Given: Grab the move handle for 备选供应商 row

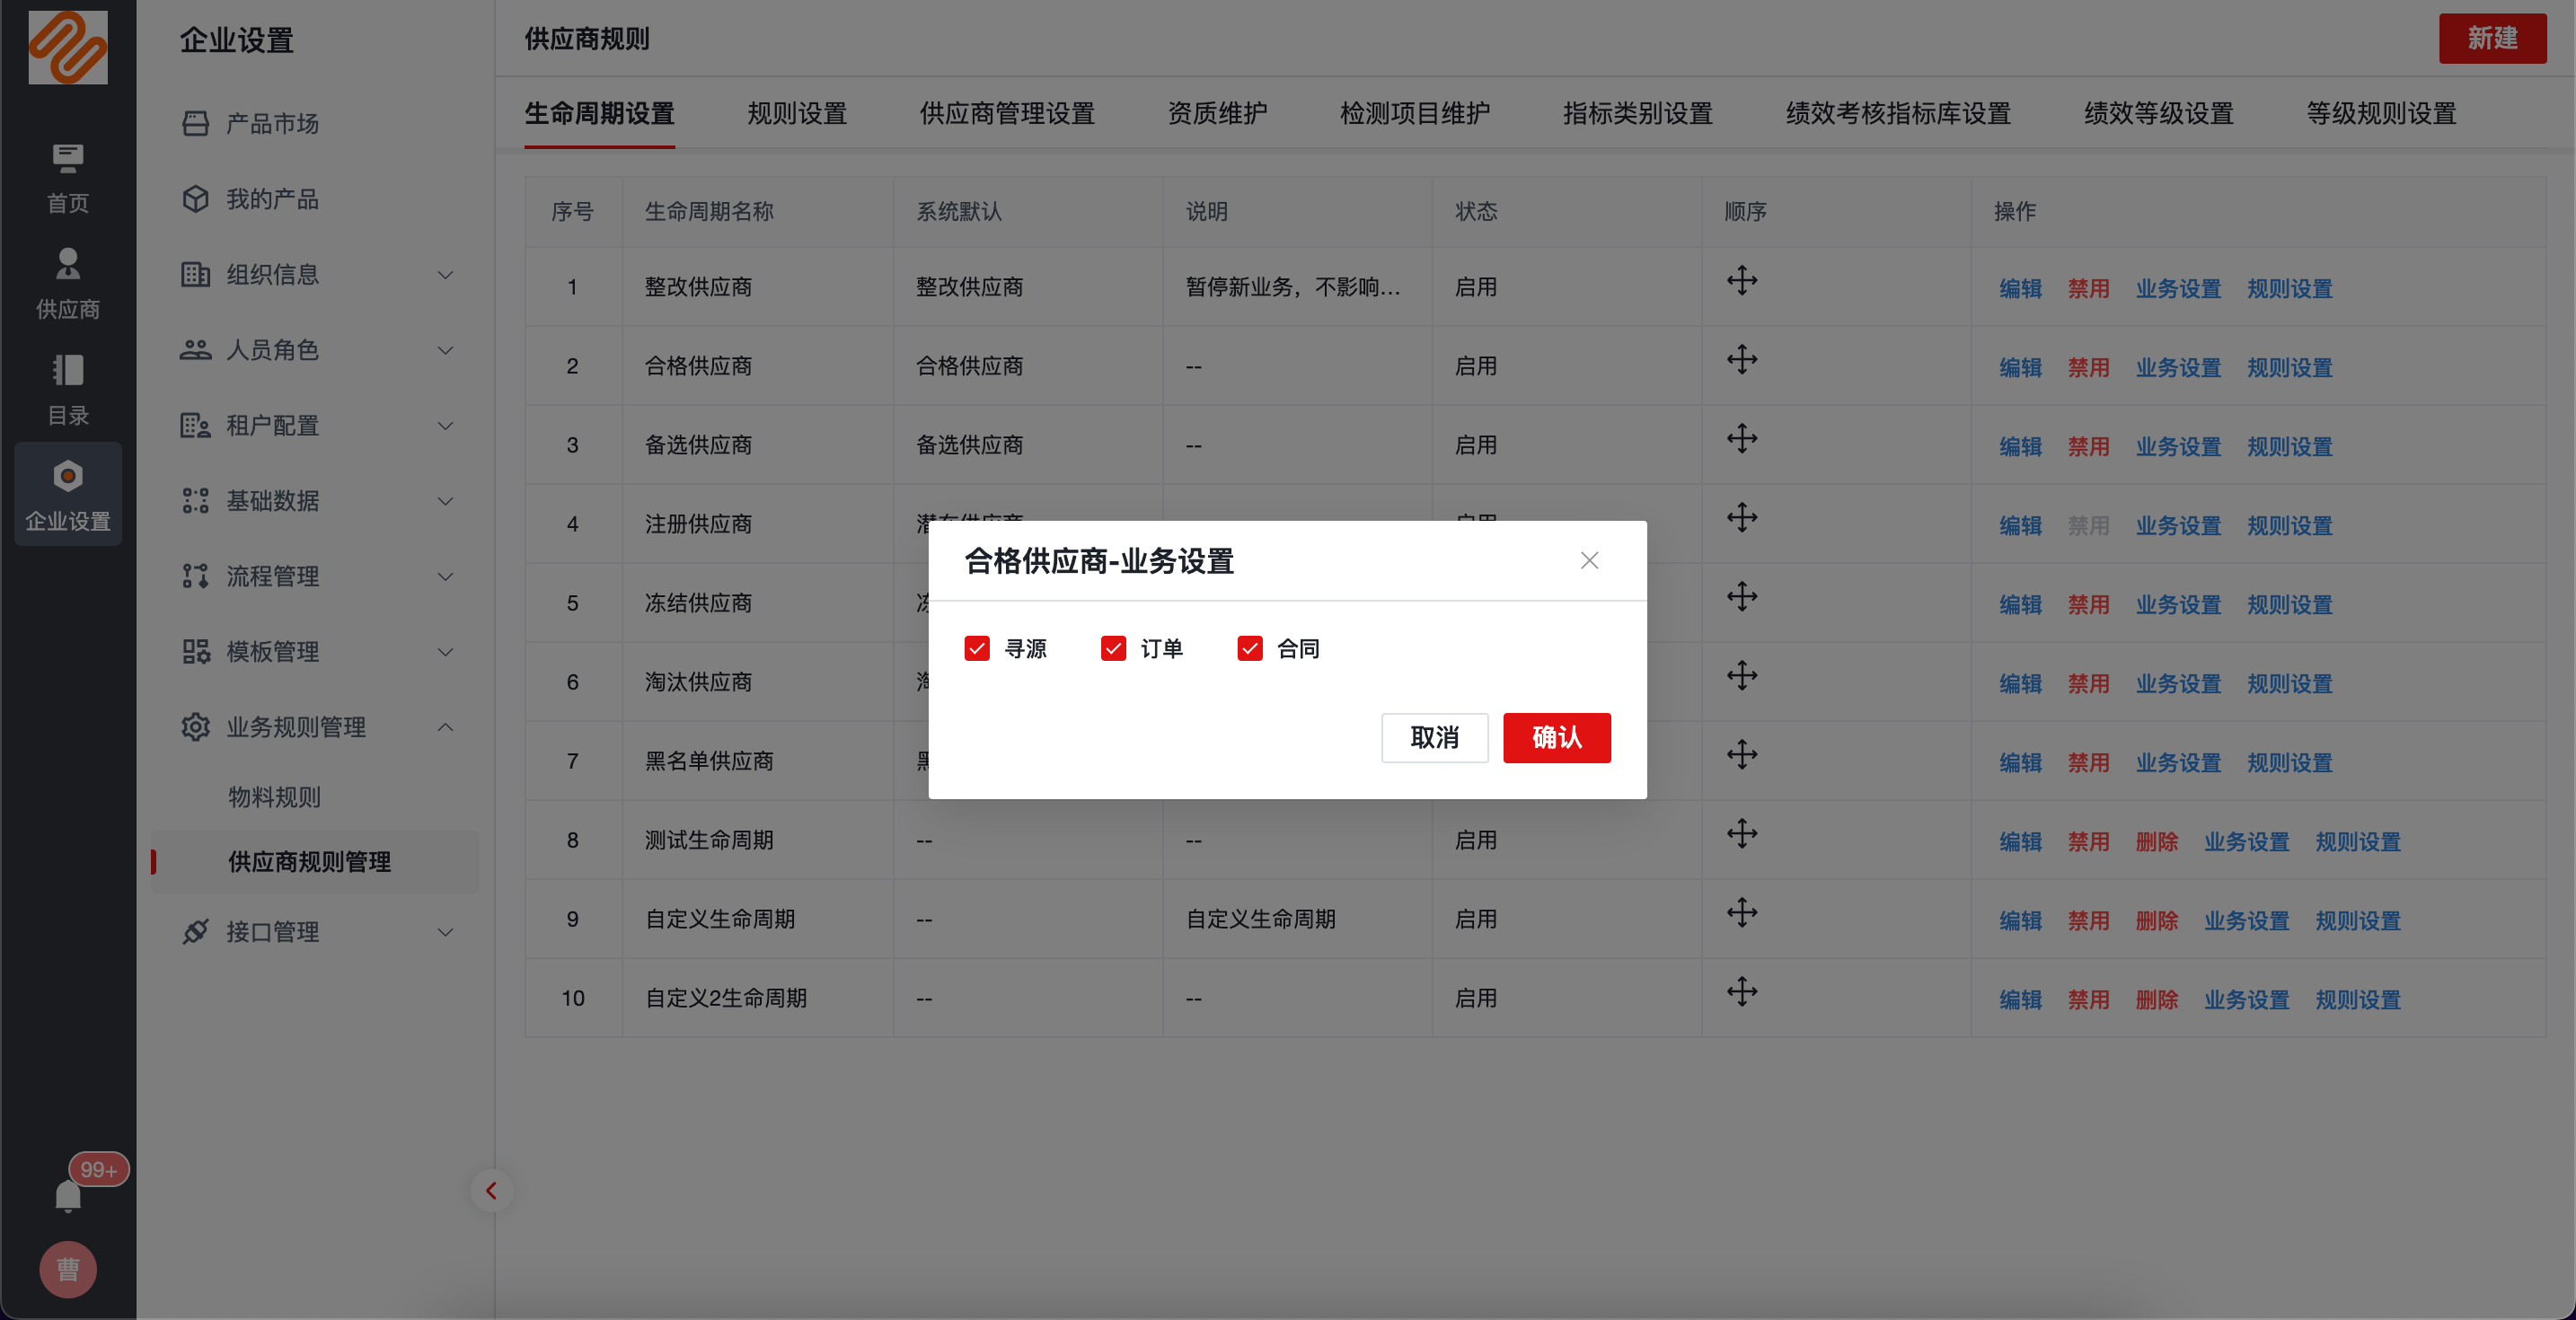Looking at the screenshot, I should coord(1742,438).
